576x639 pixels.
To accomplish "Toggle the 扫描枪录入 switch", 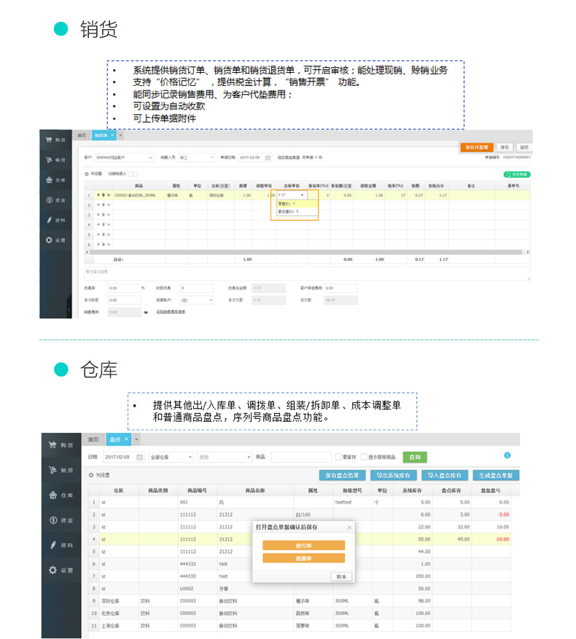I will coord(133,174).
